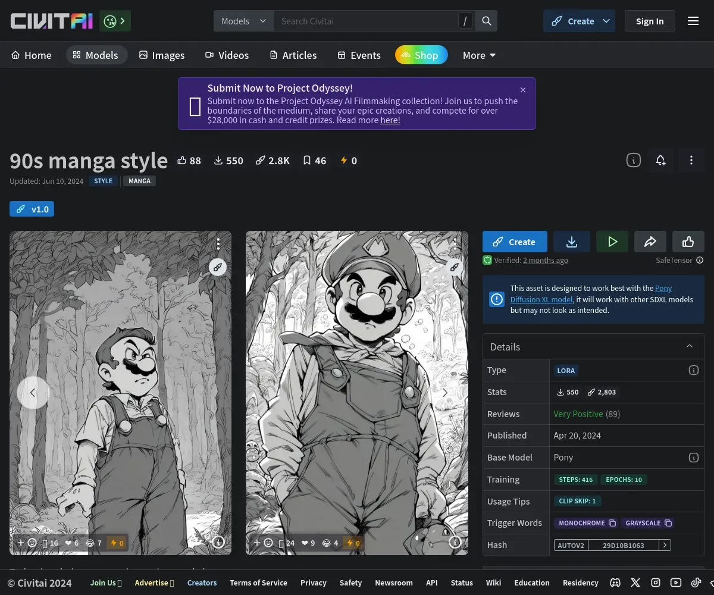Open the 'Pony Diffusion XL model' link
The width and height of the screenshot is (714, 595).
pyautogui.click(x=591, y=294)
